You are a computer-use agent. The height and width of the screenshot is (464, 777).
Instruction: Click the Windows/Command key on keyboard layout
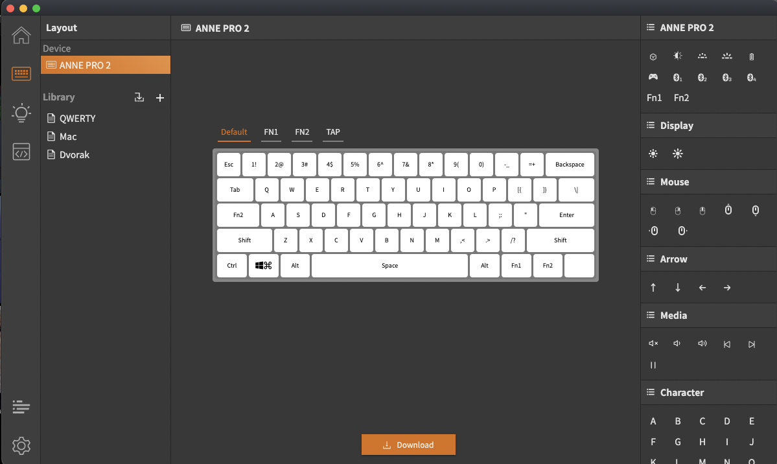tap(264, 266)
